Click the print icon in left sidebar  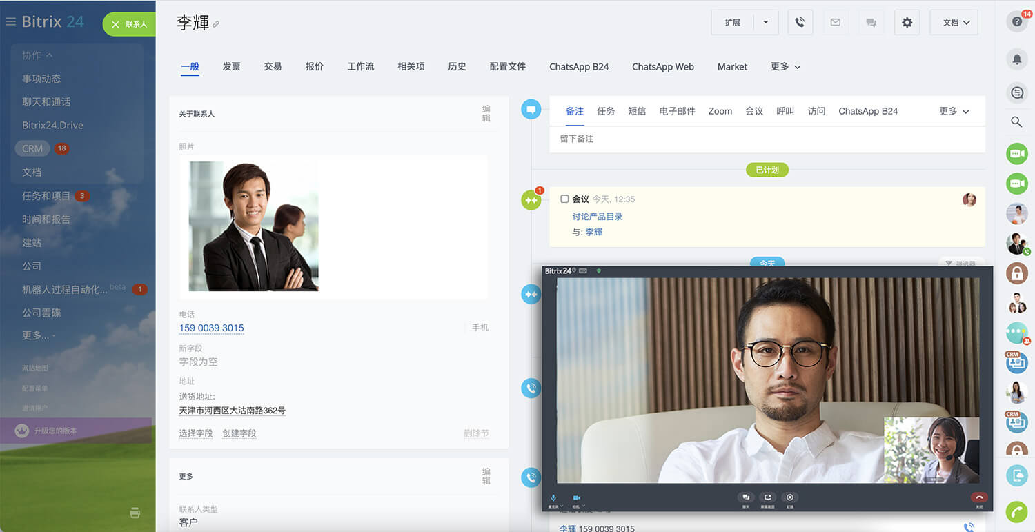(135, 513)
